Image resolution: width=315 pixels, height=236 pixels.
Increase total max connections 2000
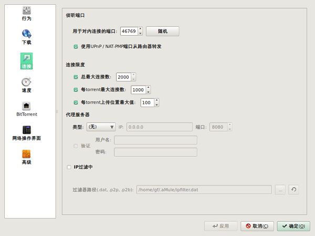pyautogui.click(x=133, y=75)
